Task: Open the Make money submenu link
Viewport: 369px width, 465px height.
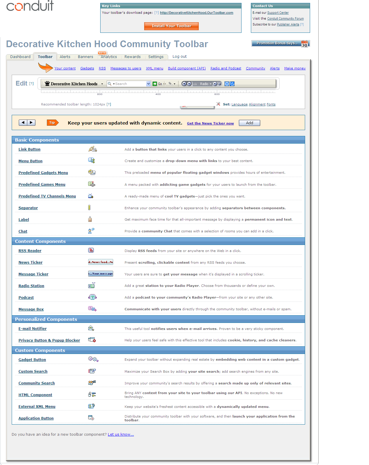Action: (295, 69)
